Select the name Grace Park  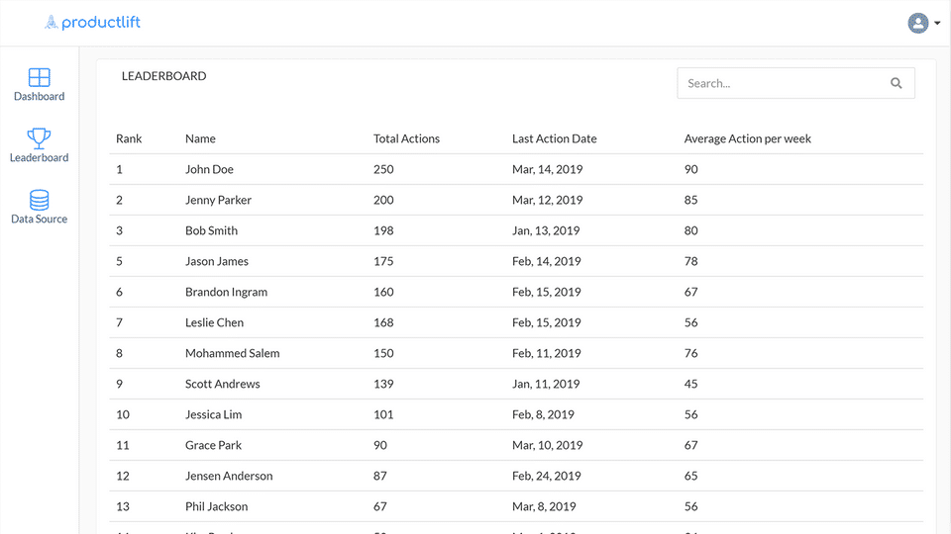[214, 446]
